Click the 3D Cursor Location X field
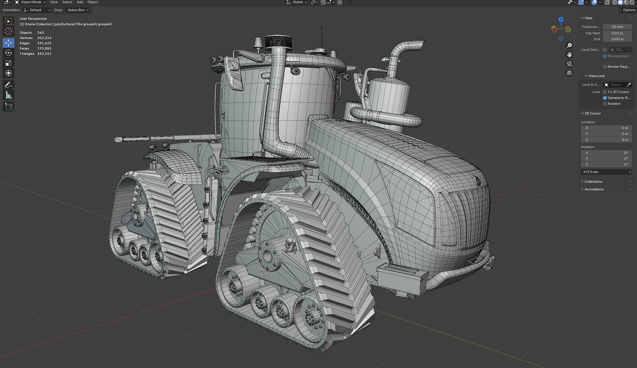 (606, 128)
